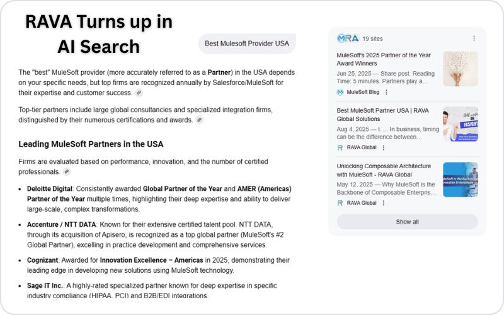Click the RAVA Global favicon under 'Best MuleSoft Partner USA'
Viewport: 504px width, 315px height.
[x=340, y=147]
